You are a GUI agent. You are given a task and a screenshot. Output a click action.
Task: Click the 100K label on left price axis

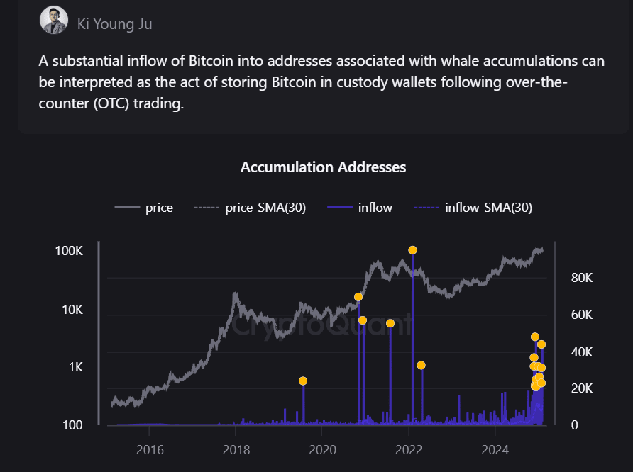pos(69,252)
